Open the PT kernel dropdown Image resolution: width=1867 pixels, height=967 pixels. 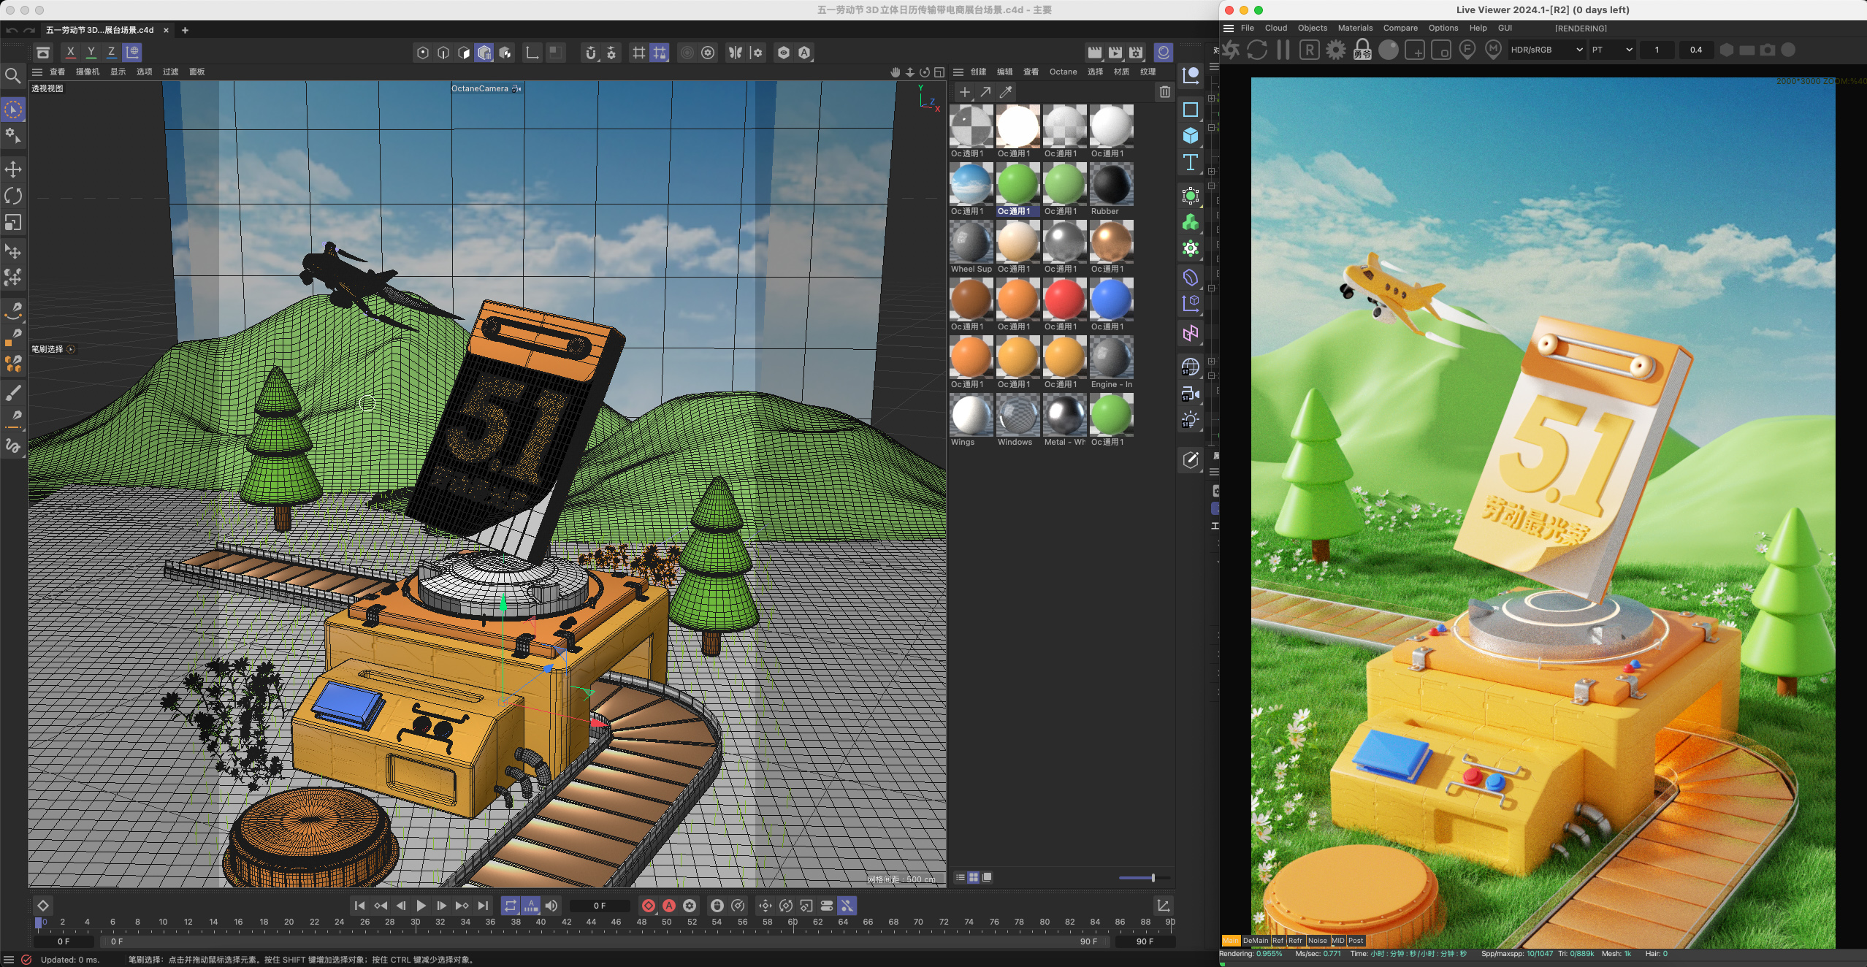click(1611, 50)
